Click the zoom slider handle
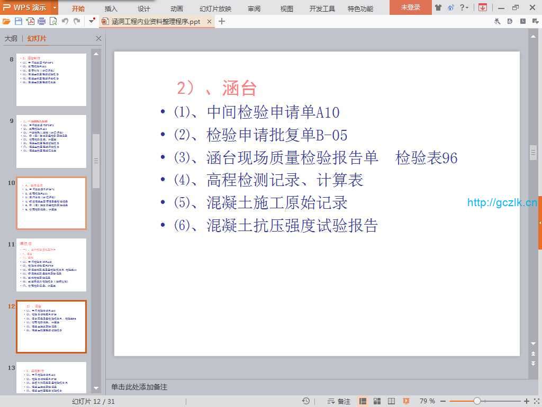This screenshot has height=407, width=542. [477, 401]
